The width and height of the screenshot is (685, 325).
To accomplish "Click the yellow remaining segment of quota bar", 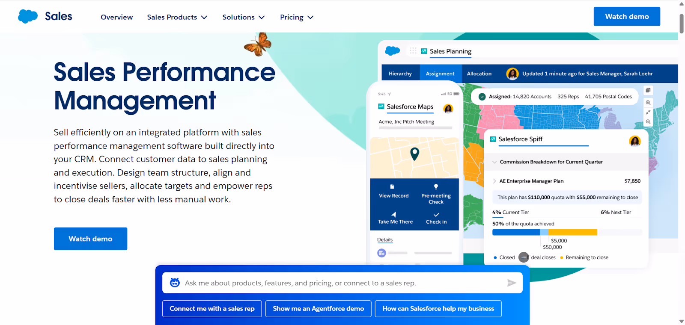I will point(573,232).
